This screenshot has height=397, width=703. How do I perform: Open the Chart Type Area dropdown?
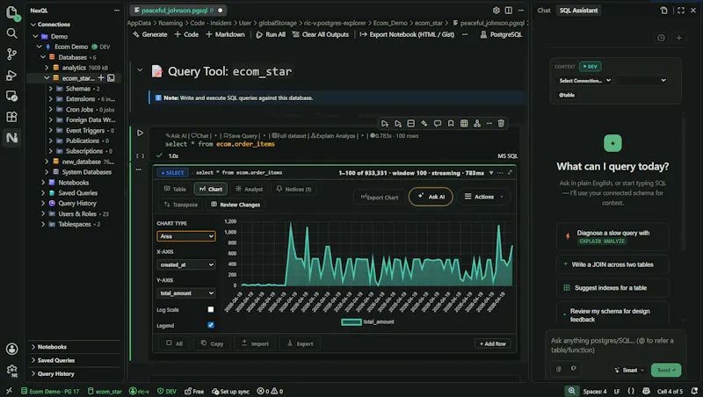[x=186, y=236]
